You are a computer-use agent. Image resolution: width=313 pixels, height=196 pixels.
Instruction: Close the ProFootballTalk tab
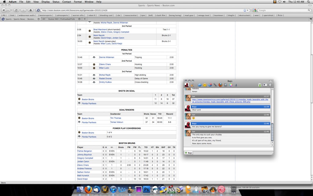pyautogui.click(x=79, y=19)
